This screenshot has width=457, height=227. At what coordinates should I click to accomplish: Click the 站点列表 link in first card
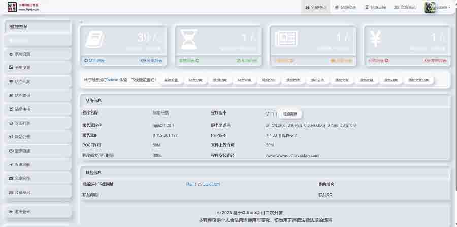[94, 61]
